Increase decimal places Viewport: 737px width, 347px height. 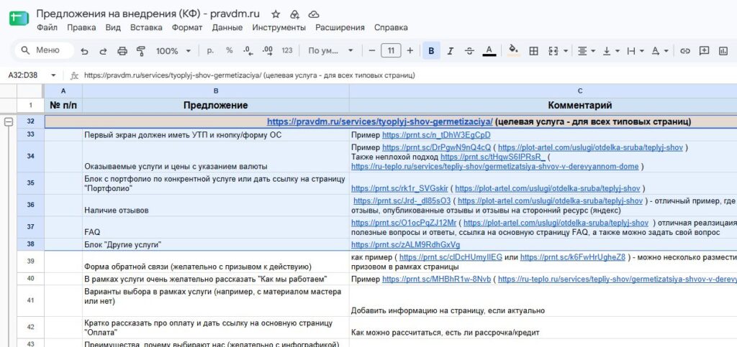click(267, 50)
